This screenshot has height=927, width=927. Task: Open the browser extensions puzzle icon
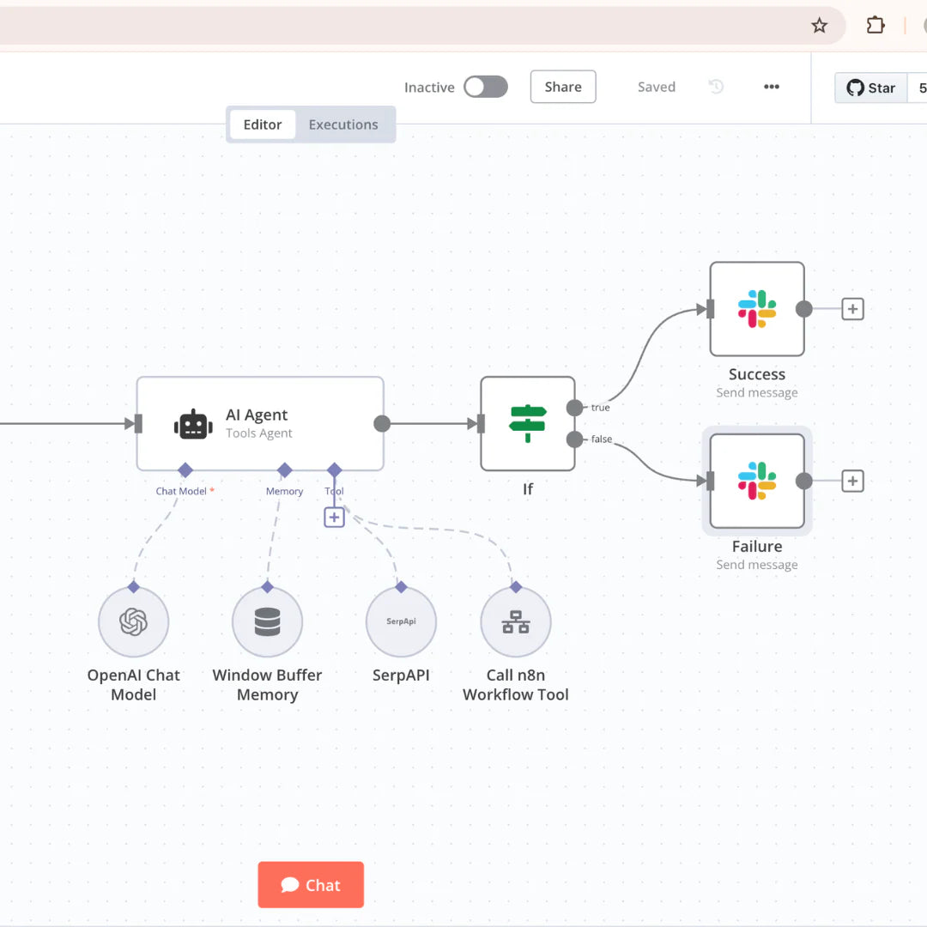(x=875, y=25)
